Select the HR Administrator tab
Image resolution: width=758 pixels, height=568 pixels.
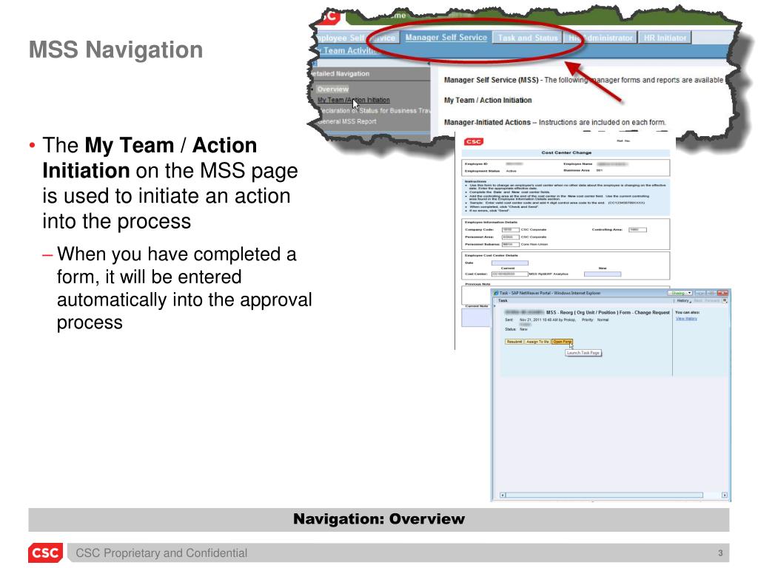pos(600,38)
